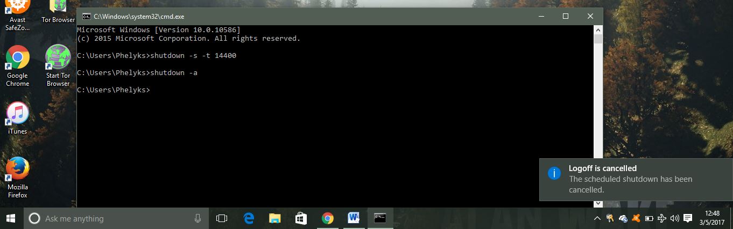This screenshot has height=229, width=733.
Task: Open the Windows Store taskbar icon
Action: [301, 218]
